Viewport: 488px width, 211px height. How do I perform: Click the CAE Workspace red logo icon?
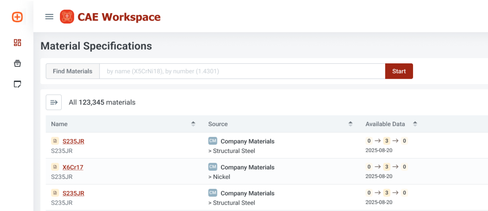click(x=67, y=17)
